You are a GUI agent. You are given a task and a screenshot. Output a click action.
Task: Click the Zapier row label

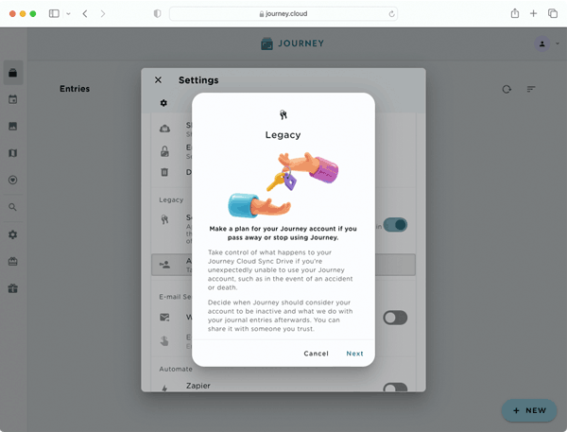coord(198,386)
